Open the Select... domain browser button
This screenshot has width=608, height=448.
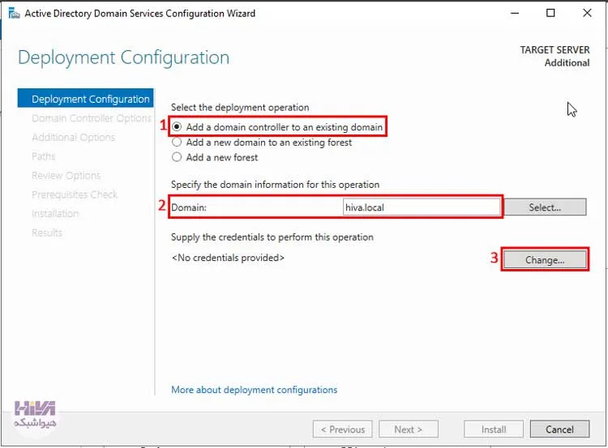pos(545,207)
